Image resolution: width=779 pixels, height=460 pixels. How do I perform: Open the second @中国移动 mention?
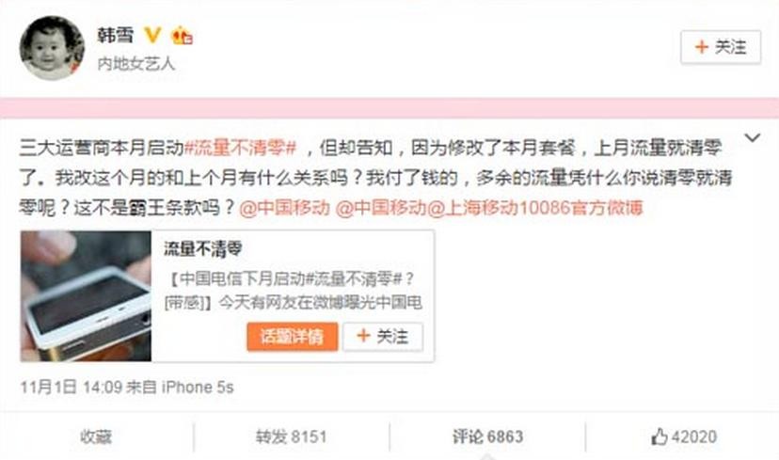(381, 208)
